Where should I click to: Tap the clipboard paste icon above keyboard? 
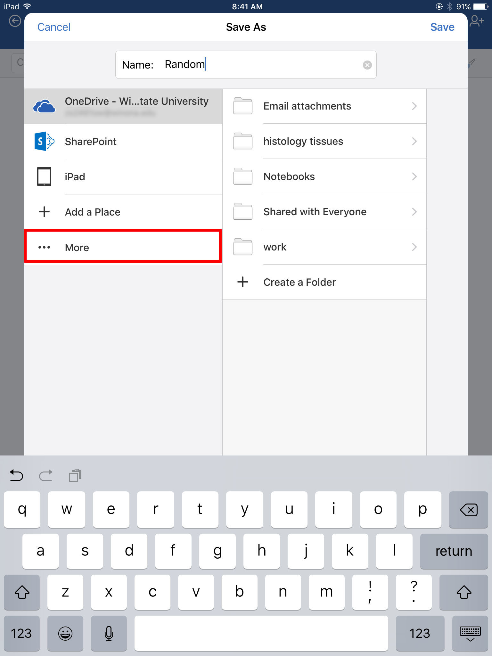point(75,475)
